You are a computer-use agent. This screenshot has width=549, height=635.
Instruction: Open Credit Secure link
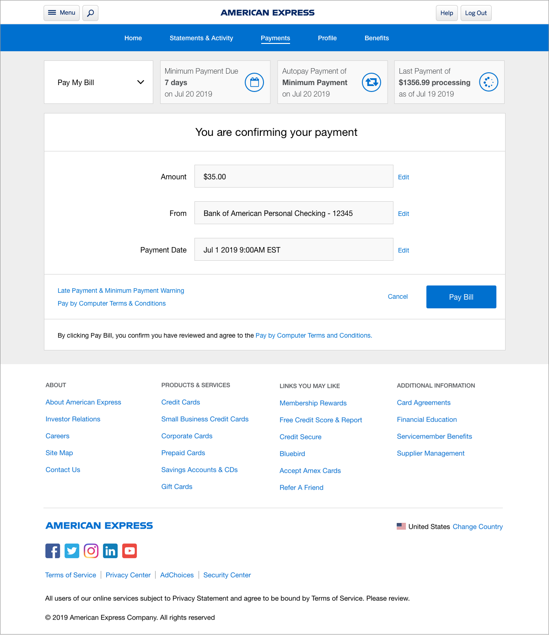coord(301,437)
